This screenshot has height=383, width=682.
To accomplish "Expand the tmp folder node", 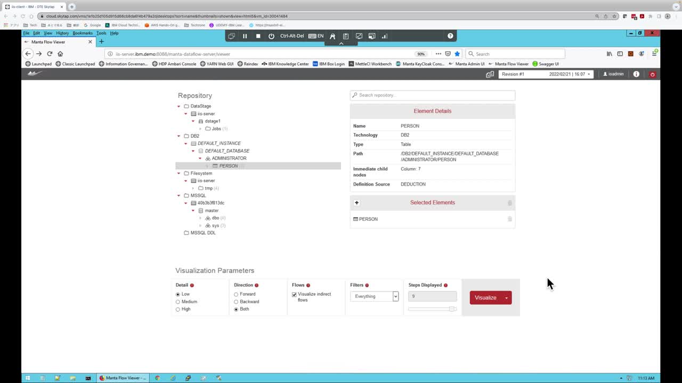I will 193,188.
